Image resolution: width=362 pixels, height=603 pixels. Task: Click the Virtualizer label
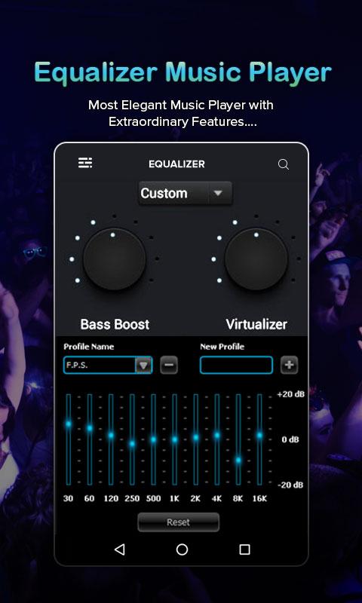(x=256, y=324)
